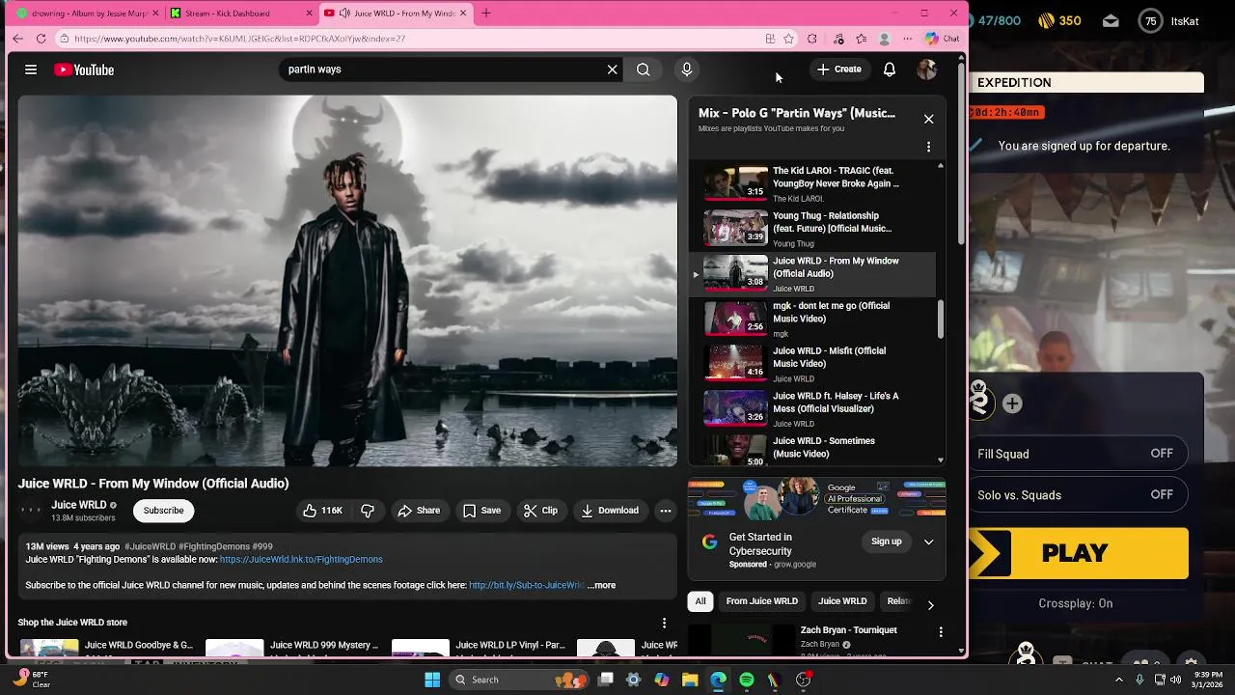The height and width of the screenshot is (695, 1235).
Task: Open options for Zach Bryan Tourniquet video
Action: 941,631
